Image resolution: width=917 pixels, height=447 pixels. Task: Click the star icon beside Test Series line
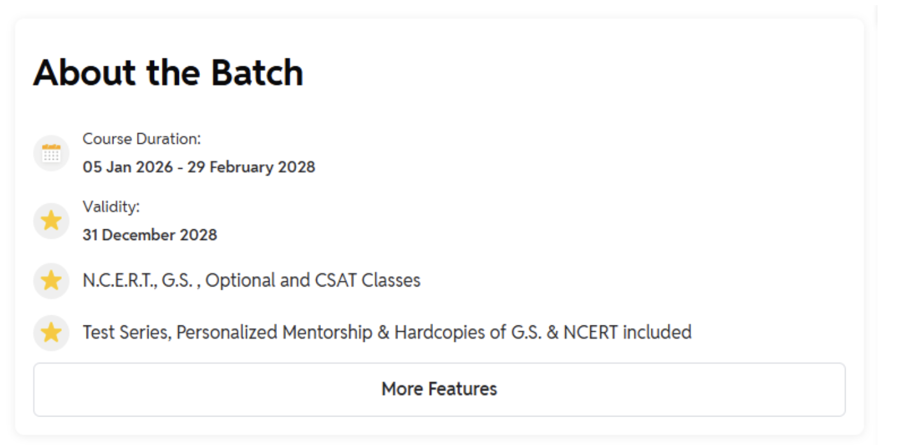(x=51, y=332)
